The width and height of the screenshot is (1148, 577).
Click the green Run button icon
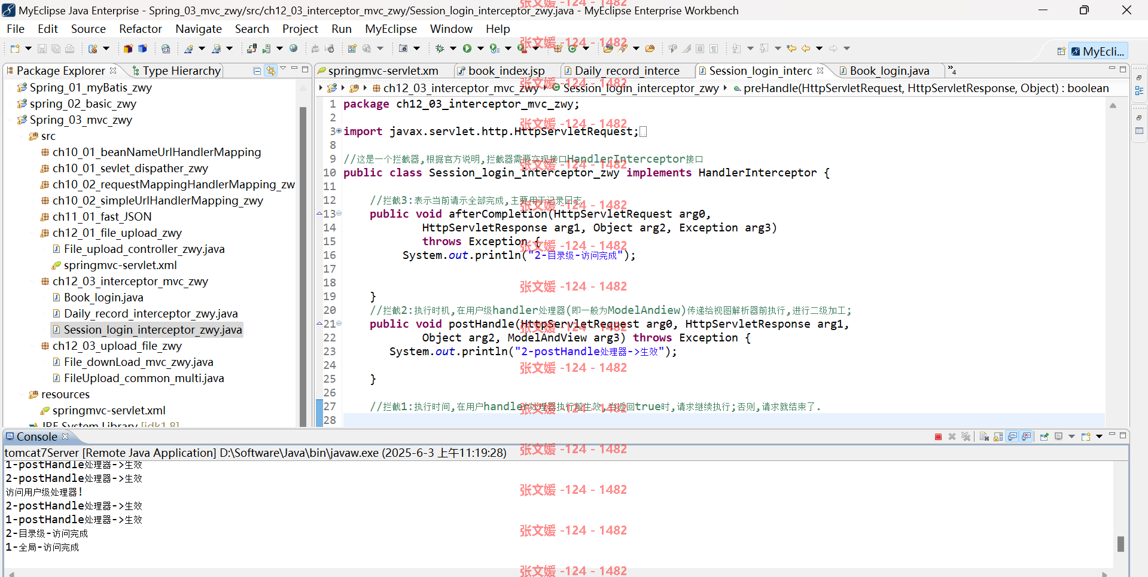pos(467,48)
